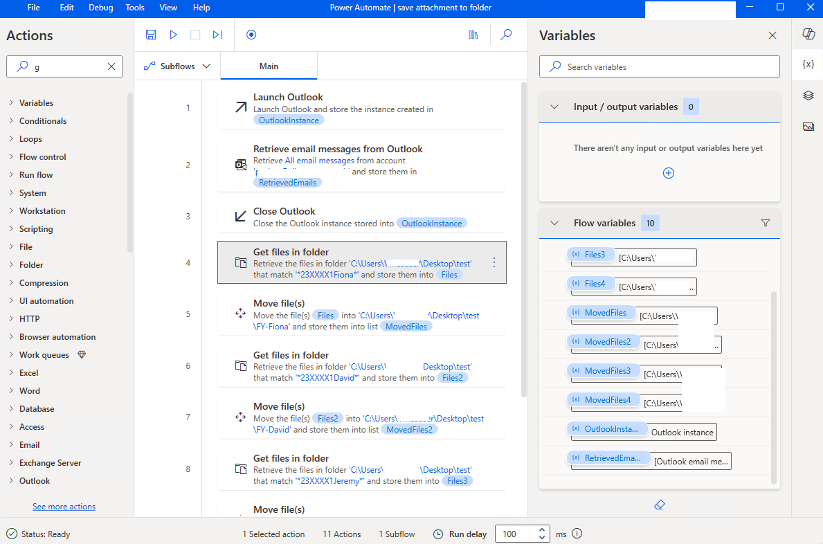Run the next action step
823x544 pixels.
click(217, 34)
